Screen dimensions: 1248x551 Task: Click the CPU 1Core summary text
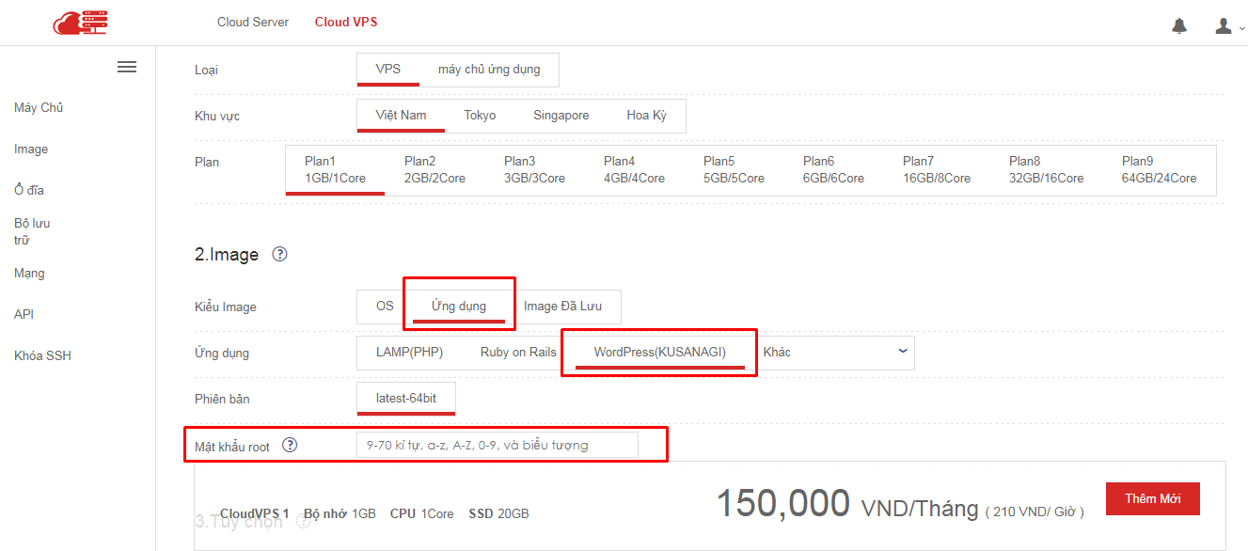(x=422, y=513)
